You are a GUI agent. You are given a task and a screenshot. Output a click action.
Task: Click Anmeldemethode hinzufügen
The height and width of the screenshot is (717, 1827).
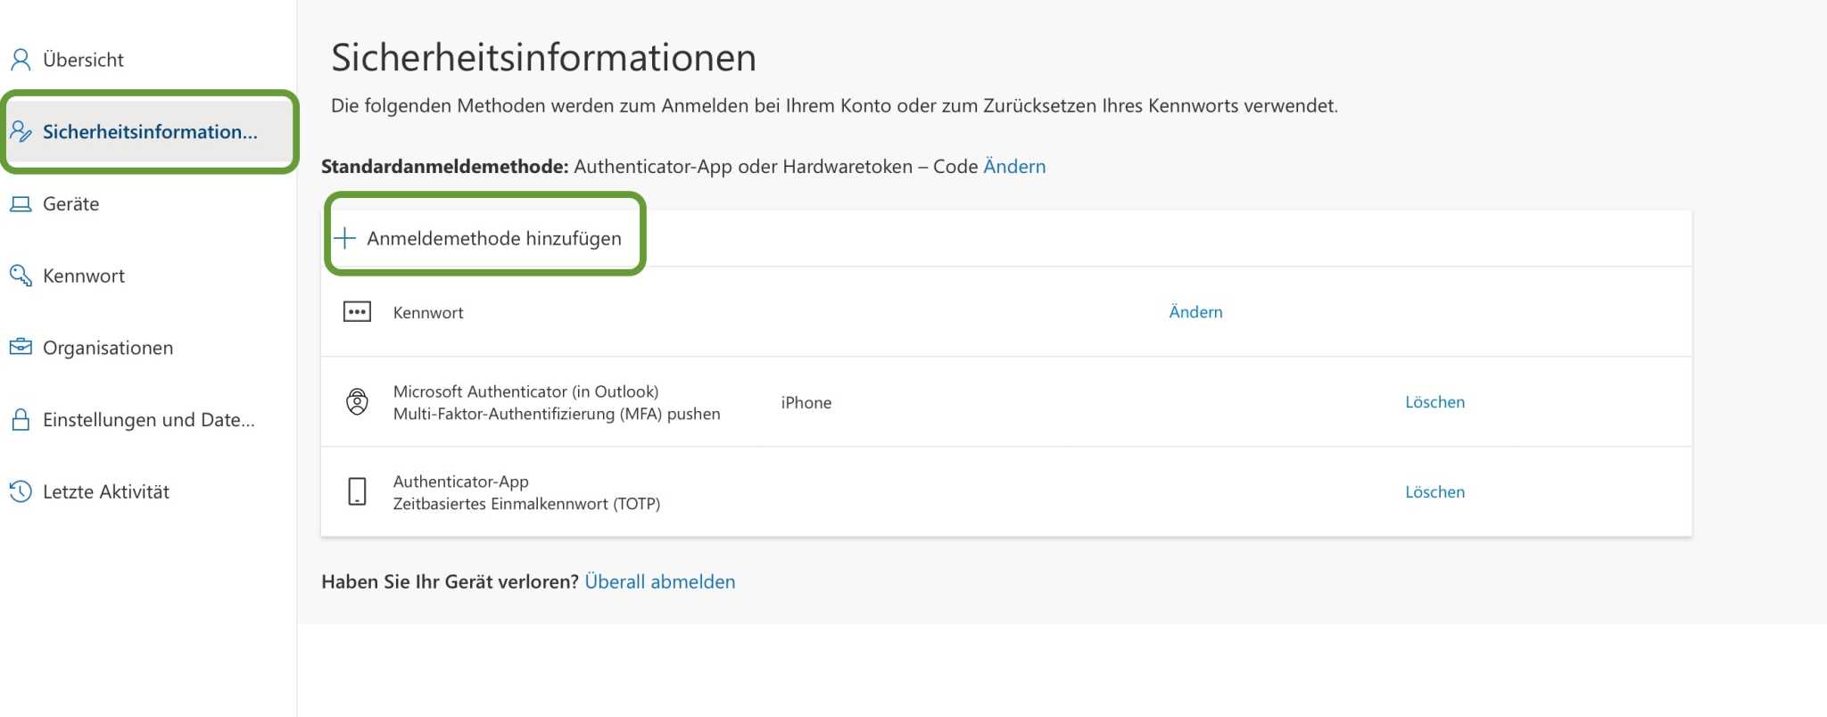pos(494,238)
